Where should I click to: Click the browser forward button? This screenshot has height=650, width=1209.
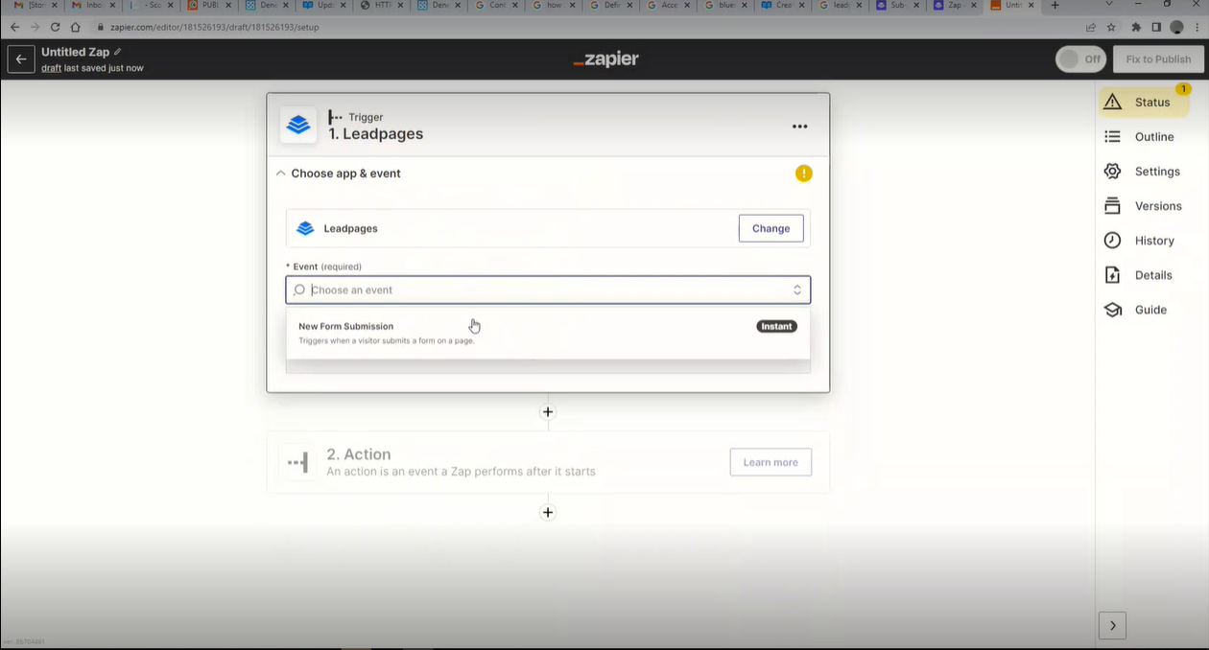pyautogui.click(x=34, y=27)
